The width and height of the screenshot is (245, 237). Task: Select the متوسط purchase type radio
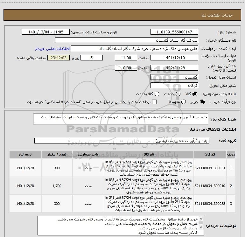click(x=184, y=102)
